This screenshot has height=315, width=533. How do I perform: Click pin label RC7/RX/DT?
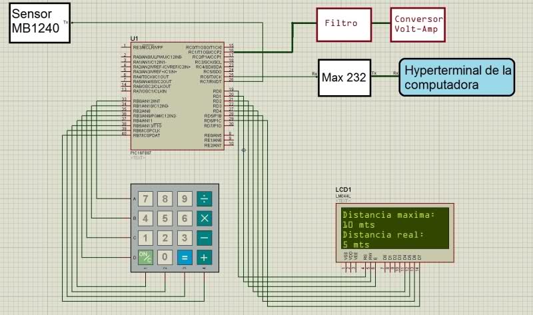pos(211,81)
